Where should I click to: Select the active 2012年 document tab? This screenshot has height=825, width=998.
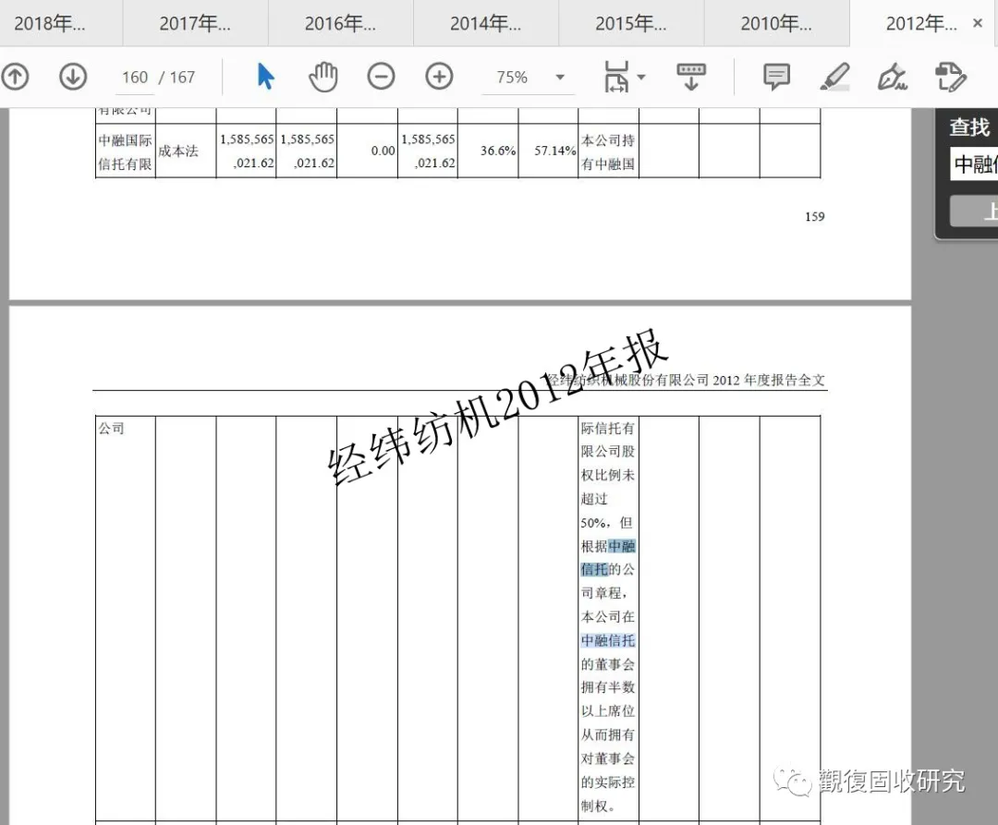[921, 23]
